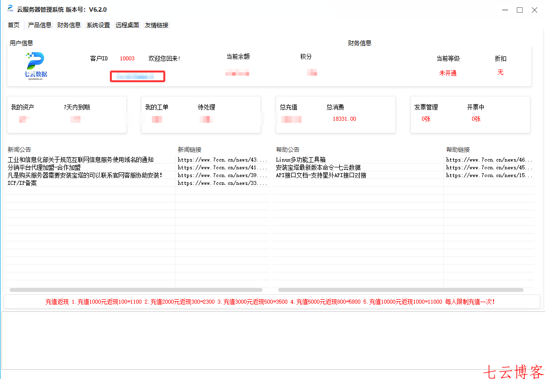The width and height of the screenshot is (545, 379).
Task: Open the 友情链接 menu
Action: [157, 25]
